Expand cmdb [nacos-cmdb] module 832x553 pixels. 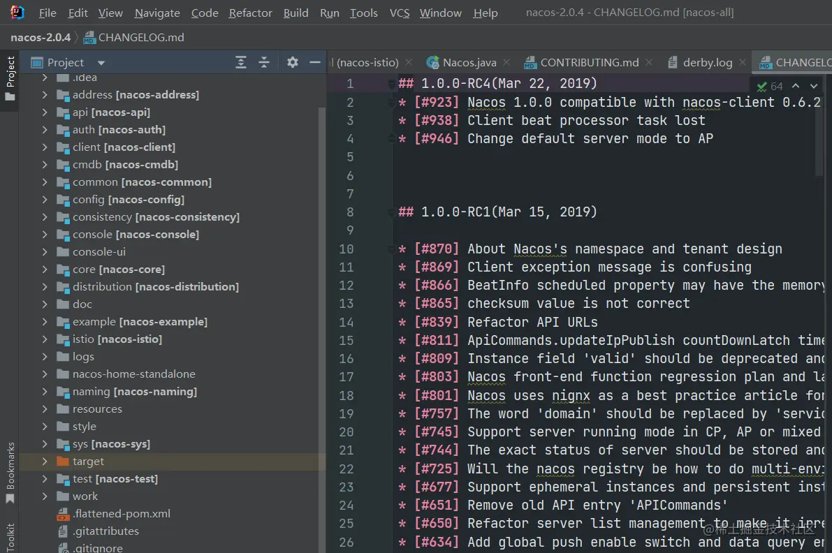coord(45,165)
